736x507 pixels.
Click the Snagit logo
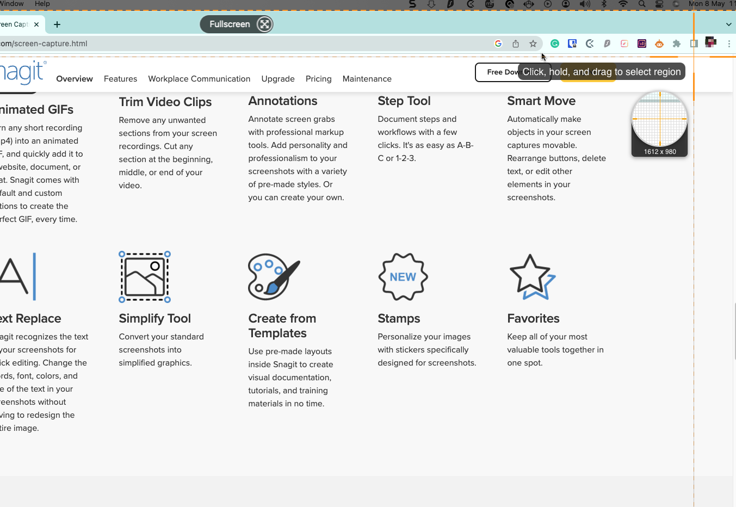click(x=23, y=73)
